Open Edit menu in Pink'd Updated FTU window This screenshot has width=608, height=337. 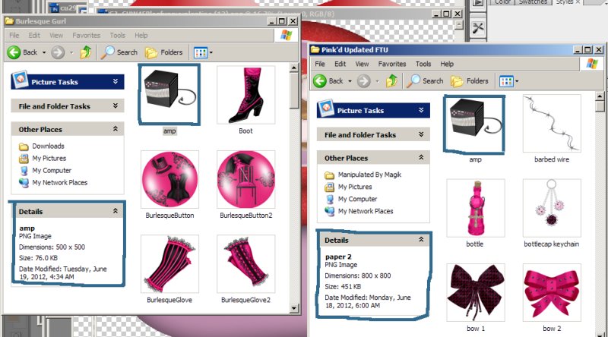point(340,64)
